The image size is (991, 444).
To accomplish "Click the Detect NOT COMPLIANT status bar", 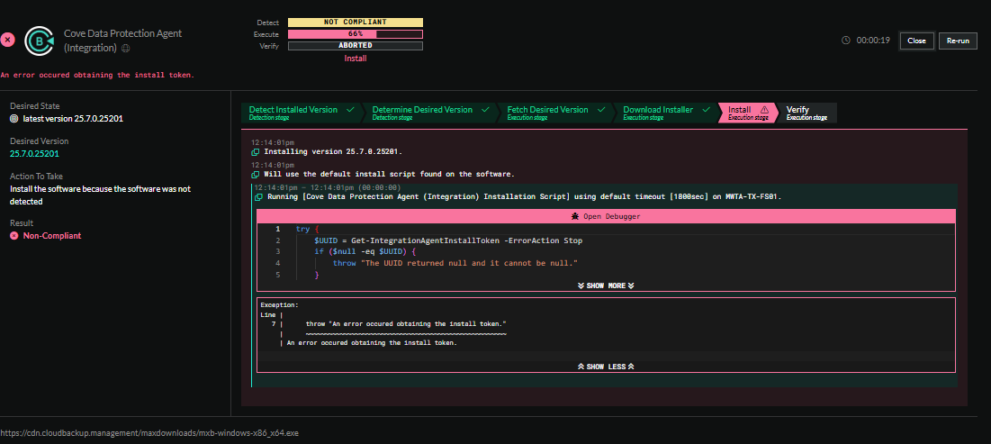I will point(356,23).
